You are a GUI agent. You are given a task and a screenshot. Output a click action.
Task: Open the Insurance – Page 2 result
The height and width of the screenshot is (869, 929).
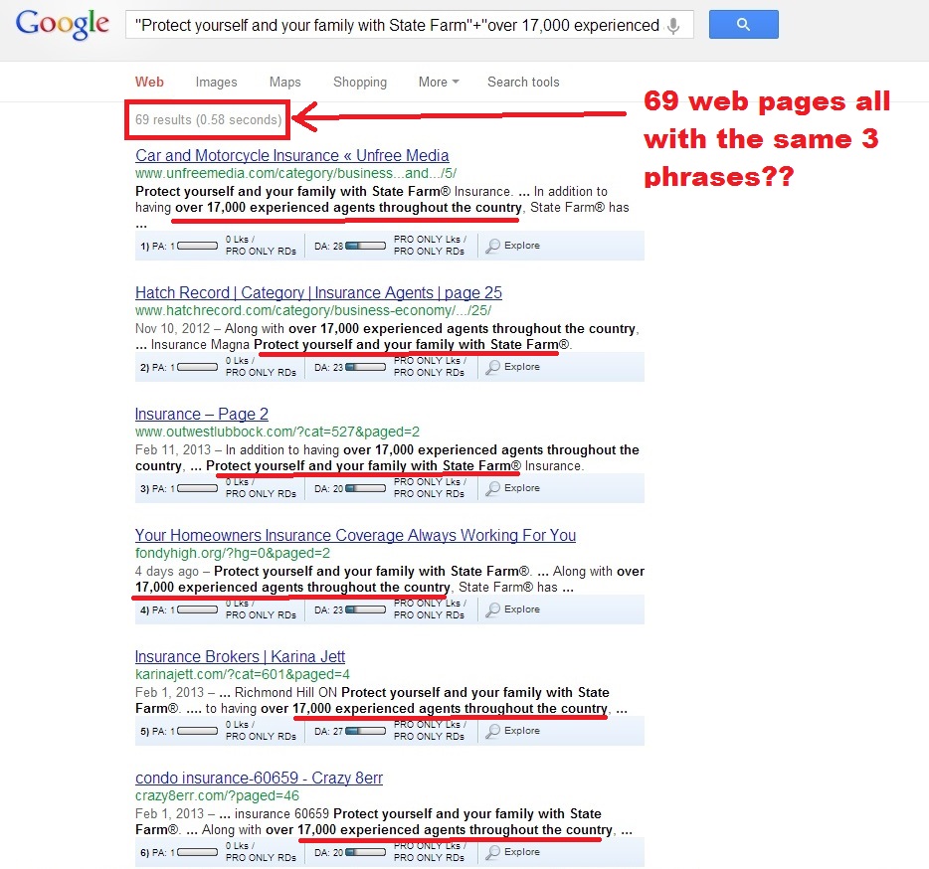coord(202,414)
